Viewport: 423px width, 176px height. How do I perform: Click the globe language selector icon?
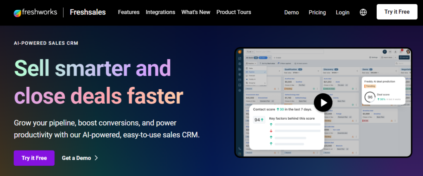(363, 12)
